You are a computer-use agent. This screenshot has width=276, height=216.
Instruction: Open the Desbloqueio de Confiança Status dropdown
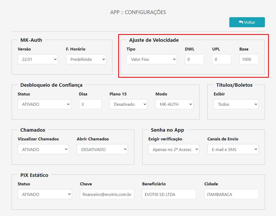point(44,104)
